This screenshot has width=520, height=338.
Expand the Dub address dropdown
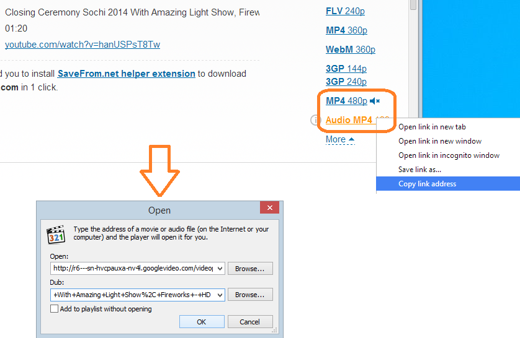coord(219,295)
